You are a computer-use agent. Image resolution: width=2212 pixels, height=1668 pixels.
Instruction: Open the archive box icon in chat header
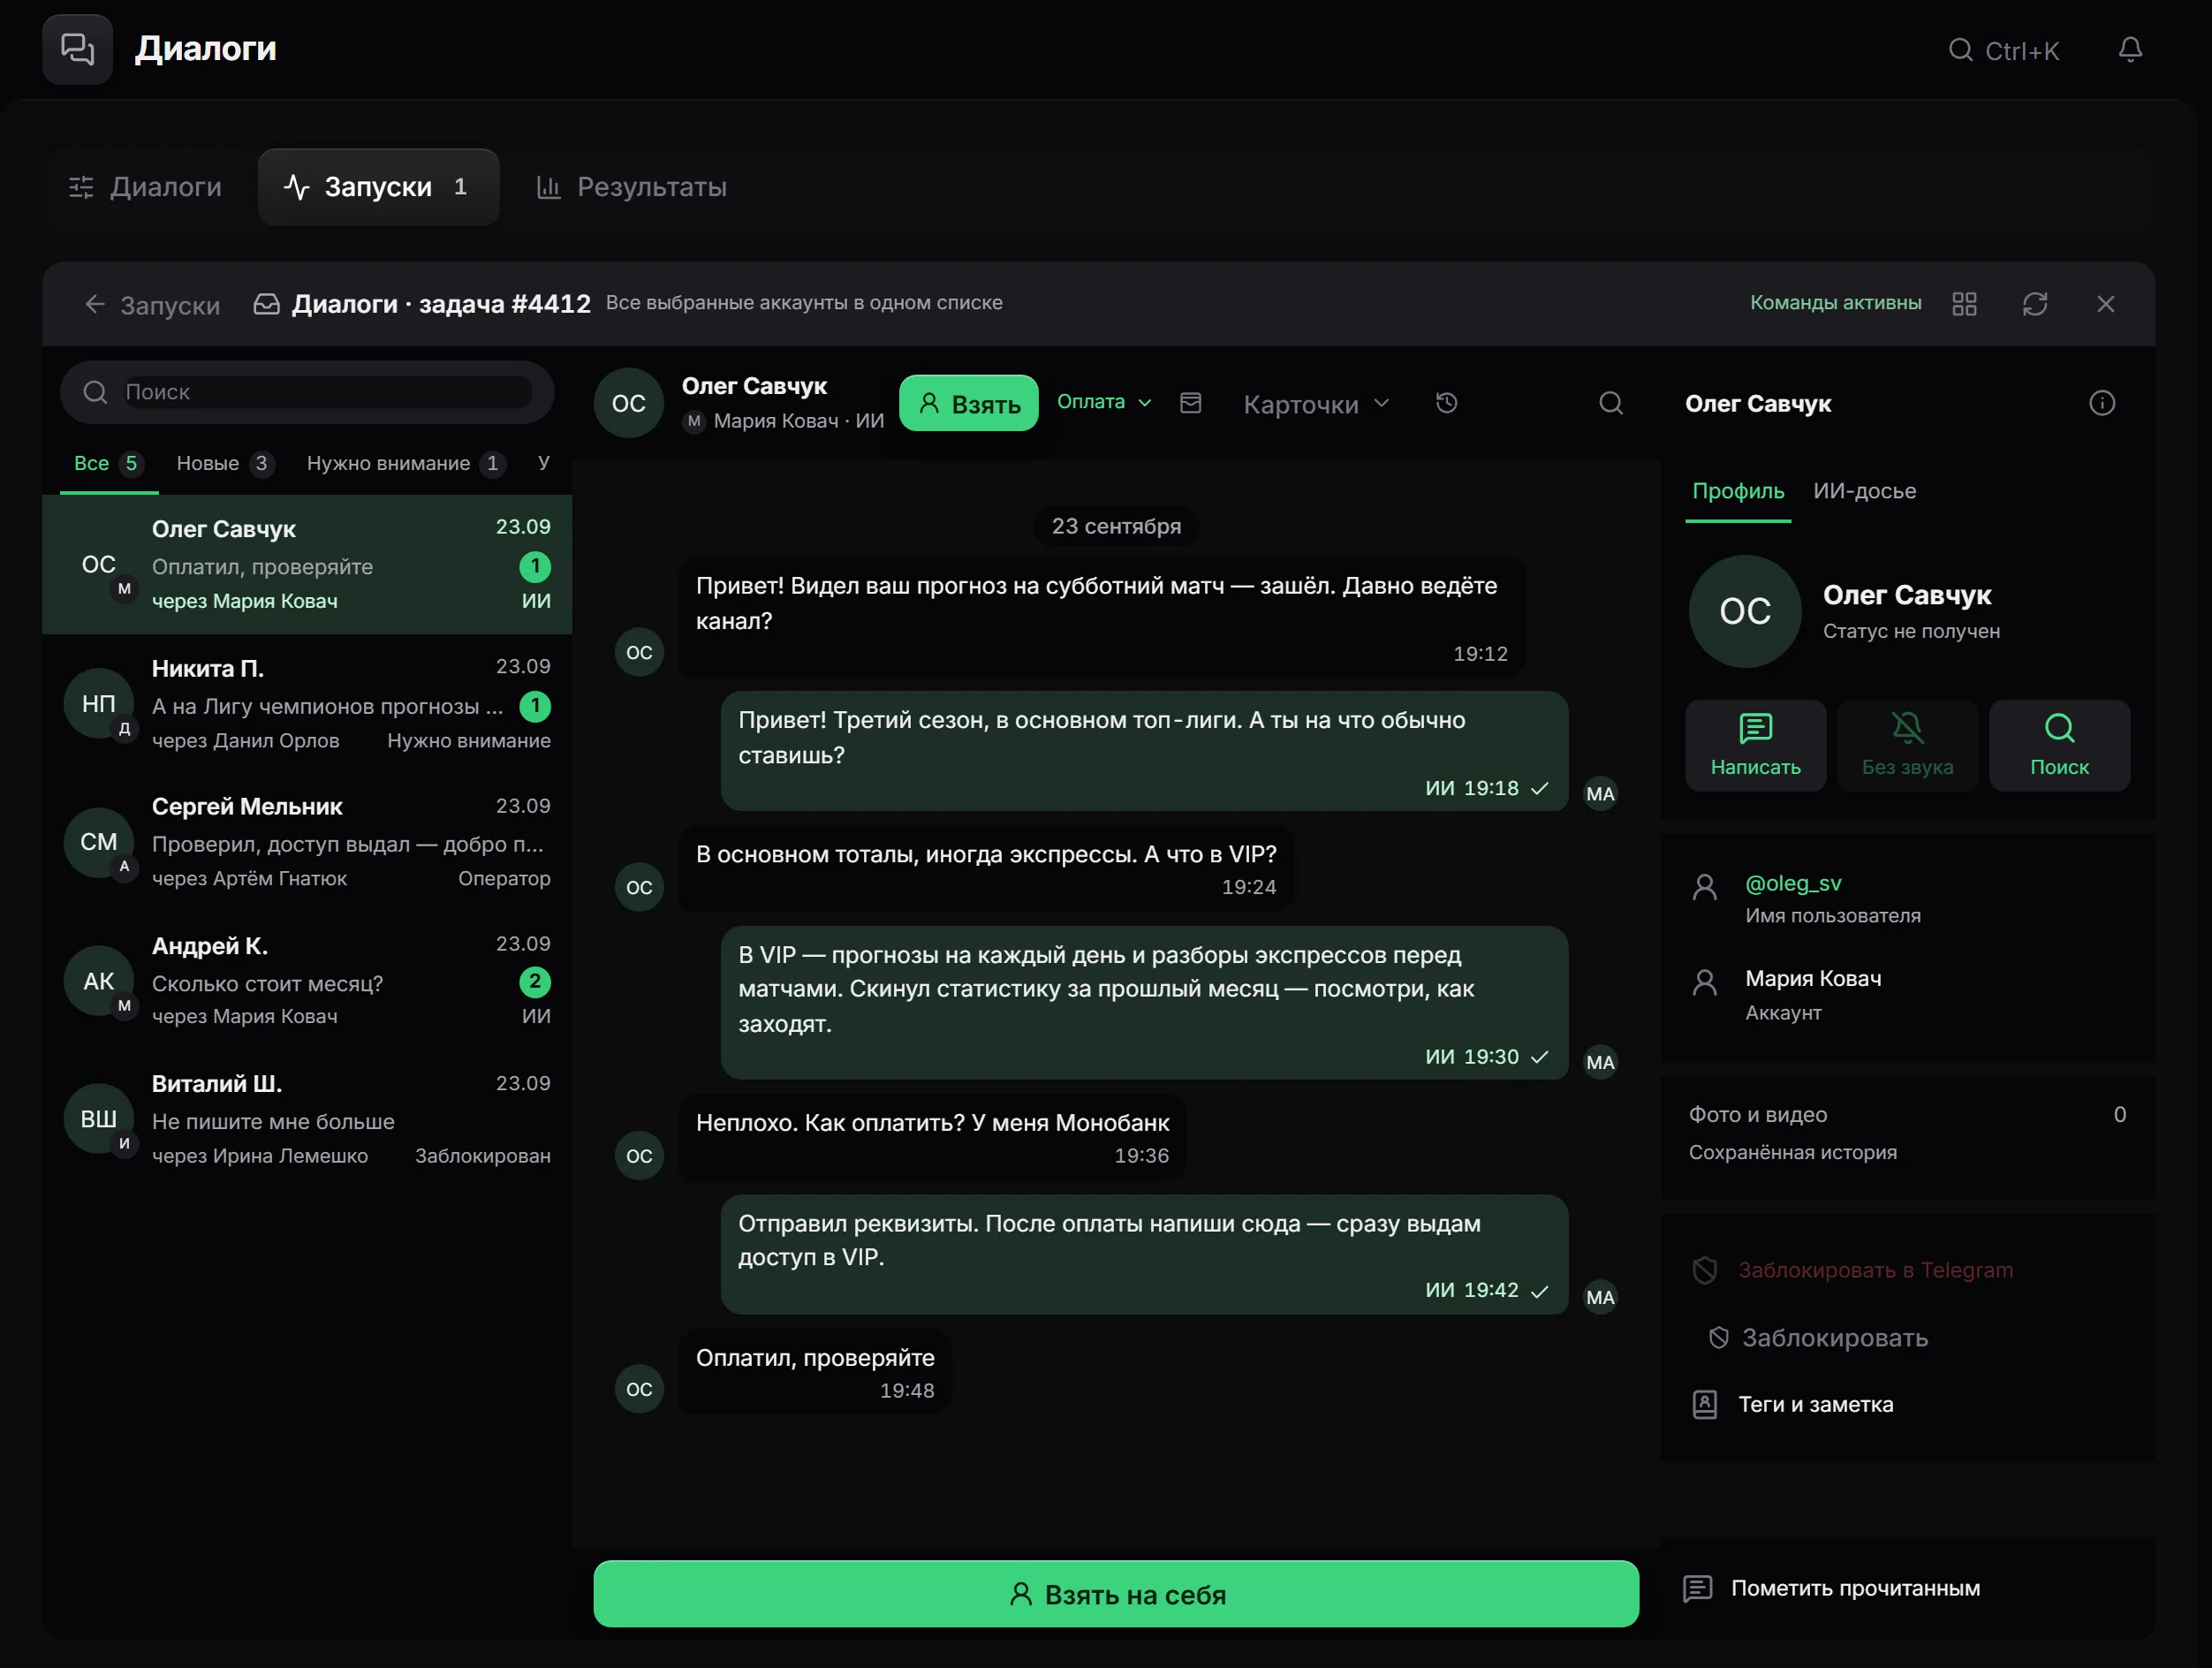coord(1190,403)
